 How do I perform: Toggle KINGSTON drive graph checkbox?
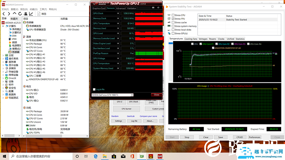point(213,48)
